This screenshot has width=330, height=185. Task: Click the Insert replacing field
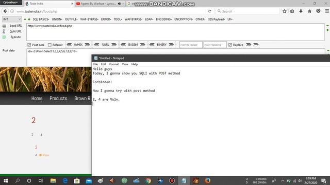[x=215, y=45]
